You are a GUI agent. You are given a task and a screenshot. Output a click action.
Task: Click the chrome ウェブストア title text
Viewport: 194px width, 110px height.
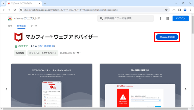click(x=27, y=18)
